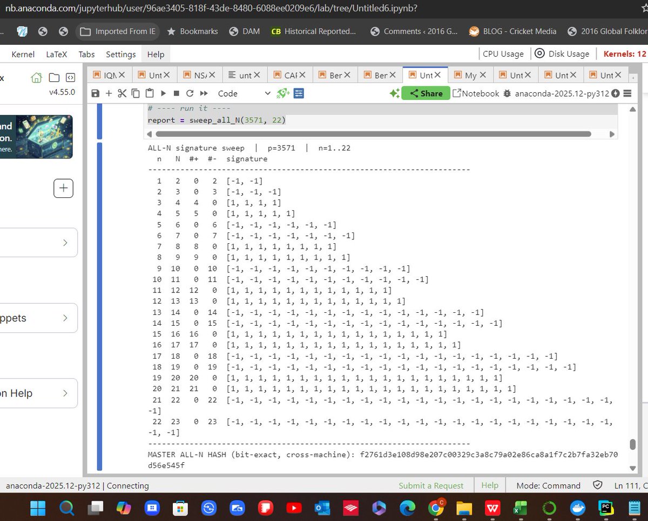This screenshot has height=521, width=648.
Task: Close the IQN tab
Action: 122,75
